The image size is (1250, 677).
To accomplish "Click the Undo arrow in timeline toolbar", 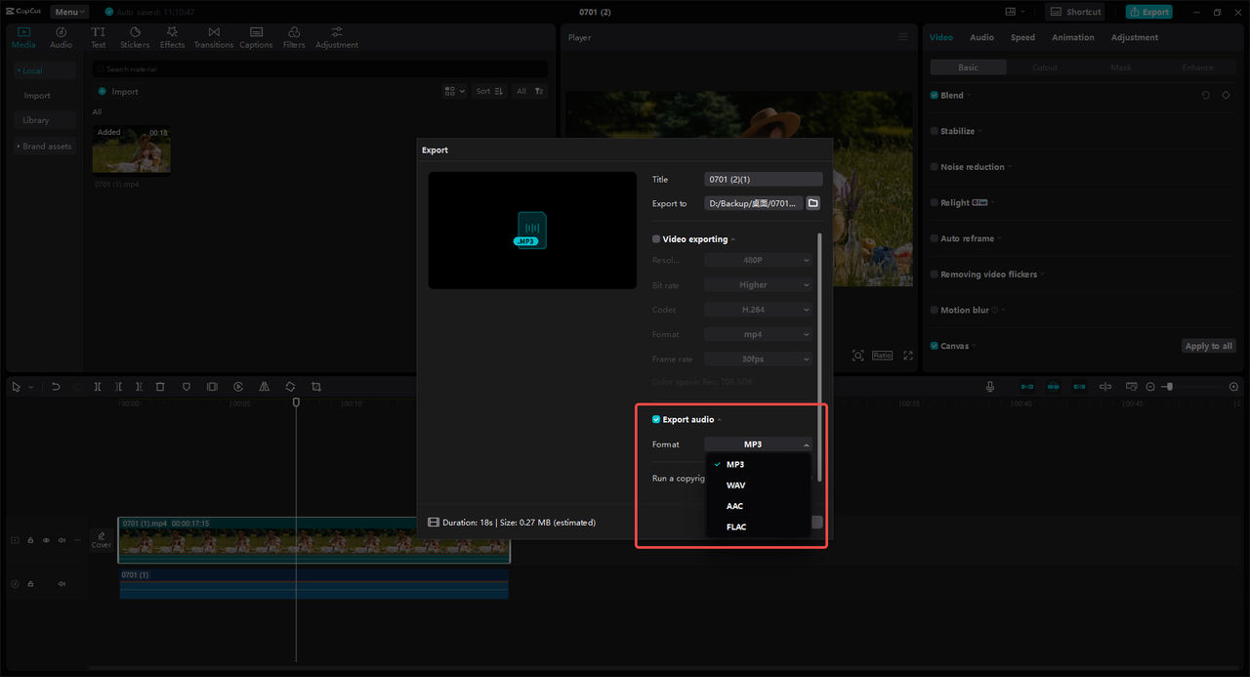I will 56,387.
